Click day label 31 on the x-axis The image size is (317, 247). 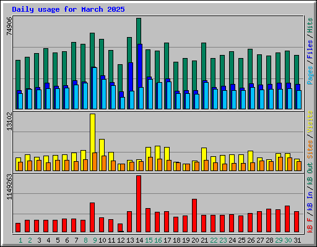click(297, 240)
